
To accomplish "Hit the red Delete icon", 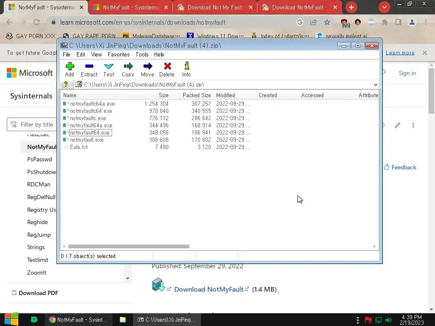I will tap(167, 69).
